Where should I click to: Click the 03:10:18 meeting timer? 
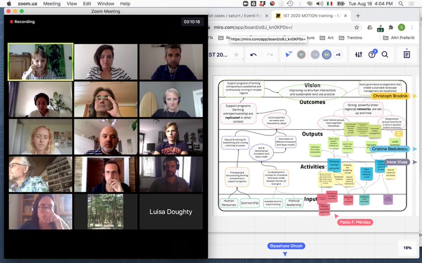[192, 22]
